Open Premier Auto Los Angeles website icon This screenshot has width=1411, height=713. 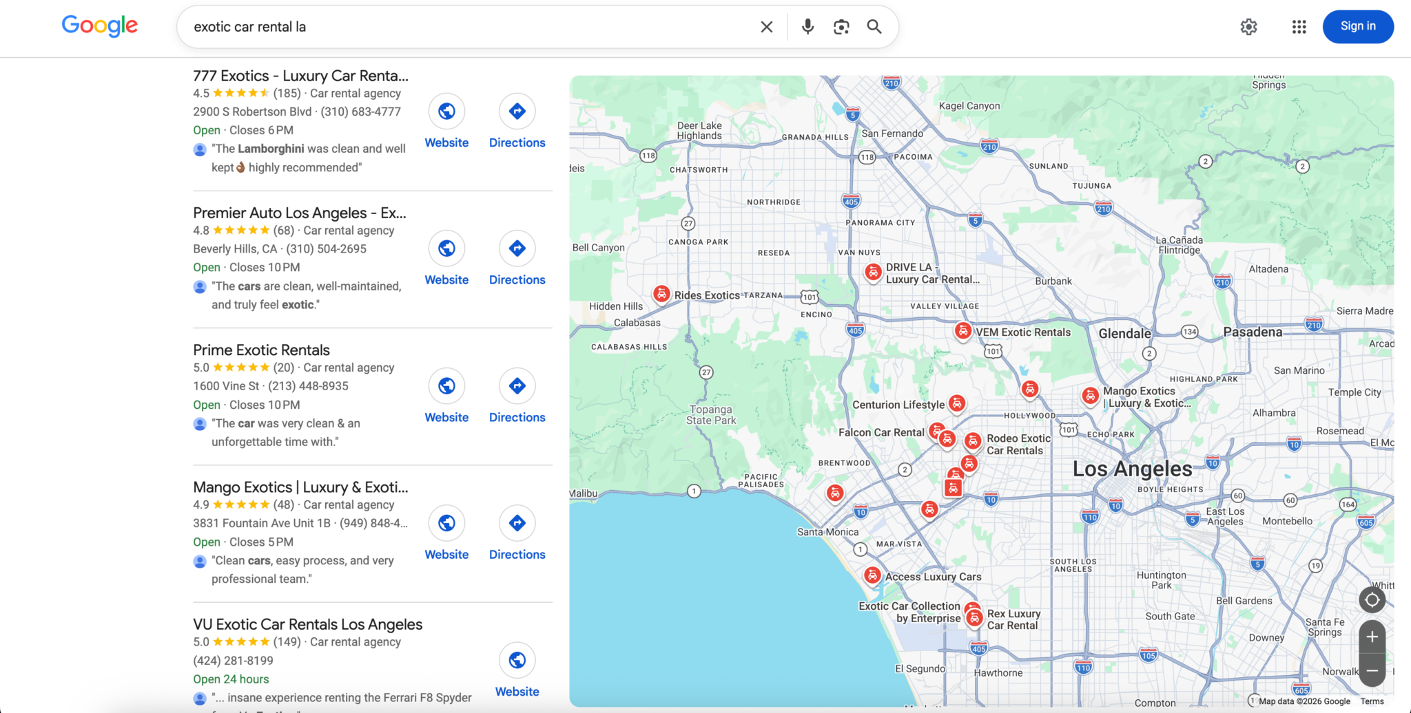coord(446,248)
